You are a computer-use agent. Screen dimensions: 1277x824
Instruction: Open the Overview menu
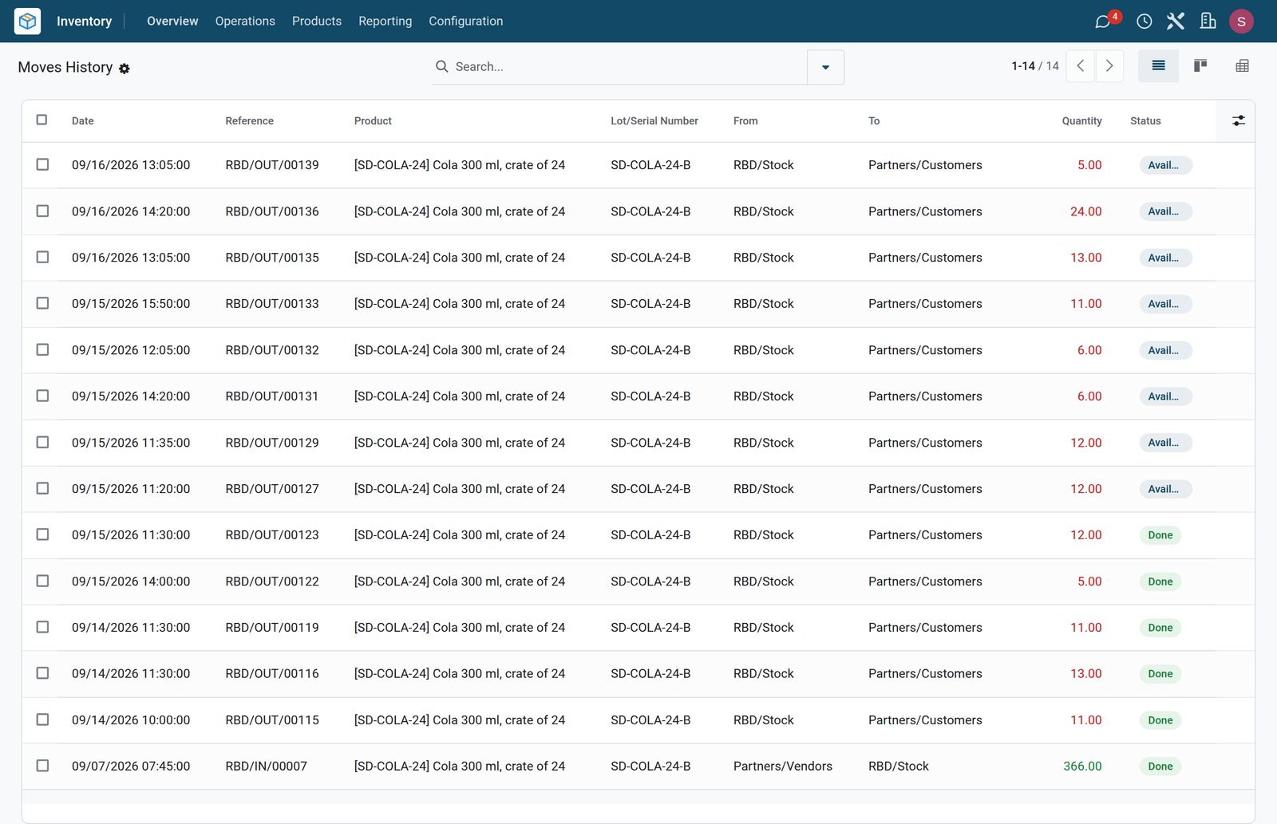click(172, 22)
